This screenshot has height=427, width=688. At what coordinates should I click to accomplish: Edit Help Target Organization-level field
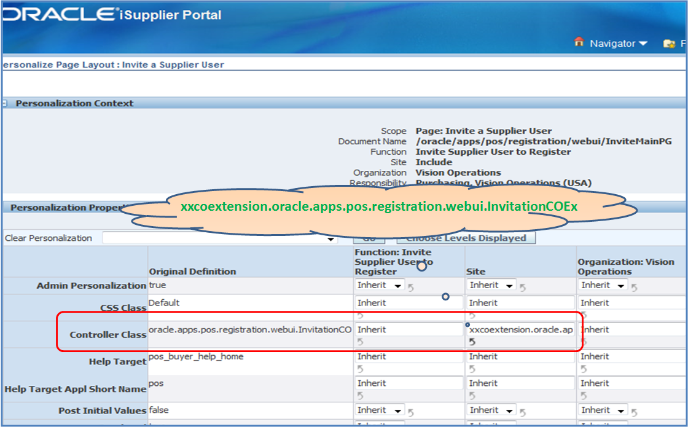click(x=632, y=356)
